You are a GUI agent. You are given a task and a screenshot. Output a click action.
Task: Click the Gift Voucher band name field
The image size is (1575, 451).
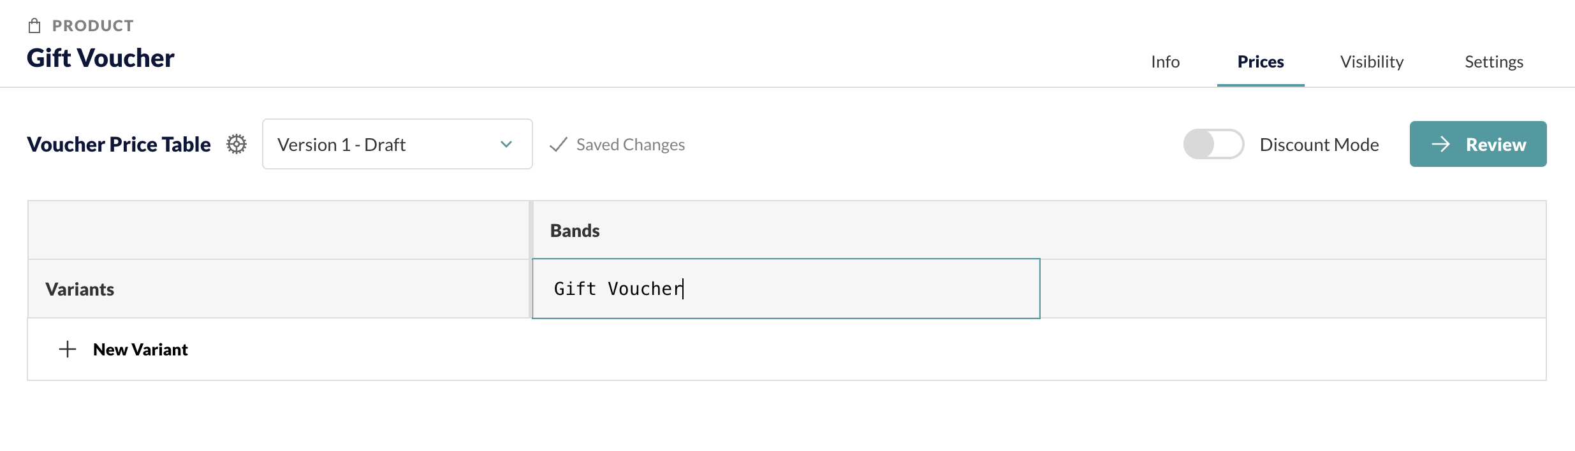(786, 289)
